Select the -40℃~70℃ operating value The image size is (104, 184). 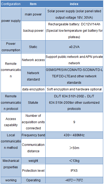click(x=74, y=180)
